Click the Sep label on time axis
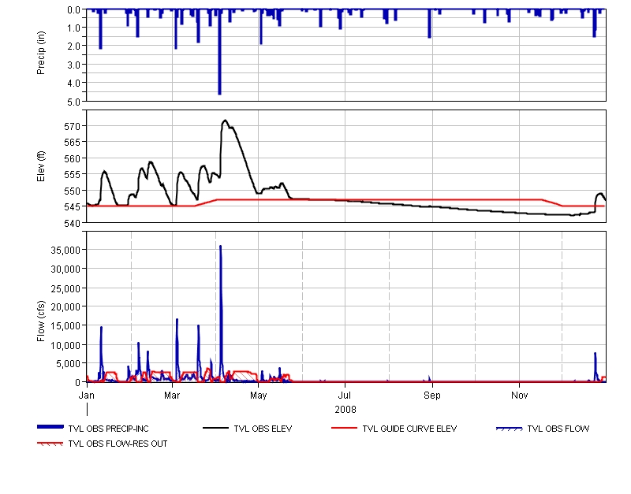631x494 pixels. tap(431, 393)
